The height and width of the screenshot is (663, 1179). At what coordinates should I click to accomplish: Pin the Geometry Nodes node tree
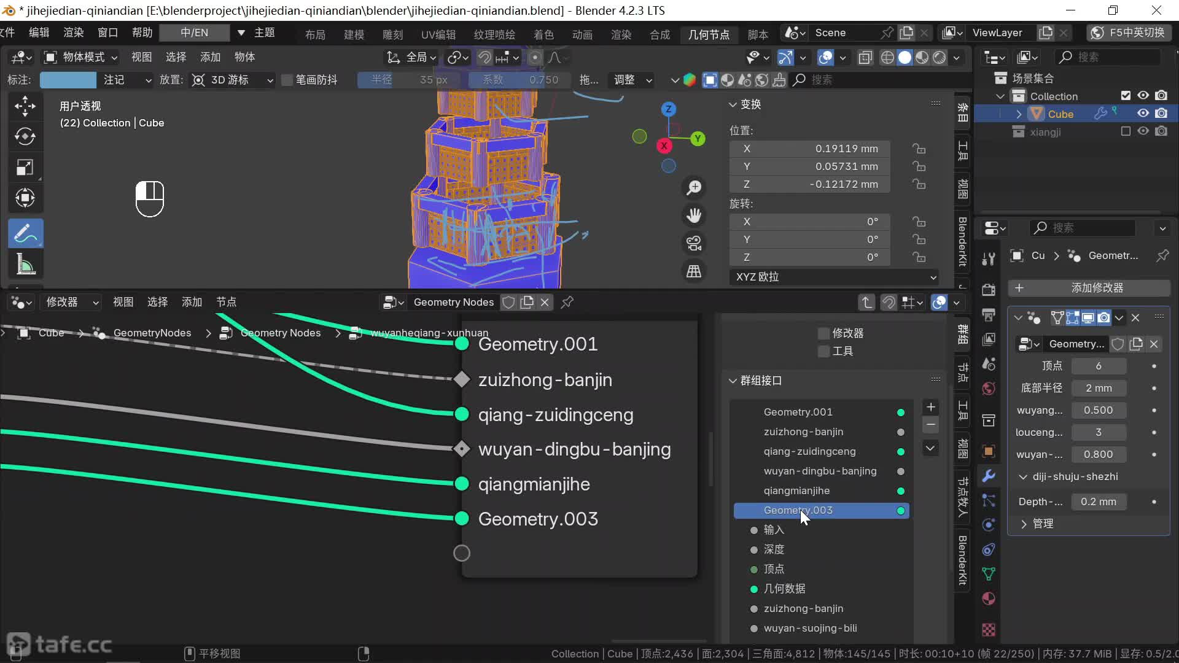[567, 302]
